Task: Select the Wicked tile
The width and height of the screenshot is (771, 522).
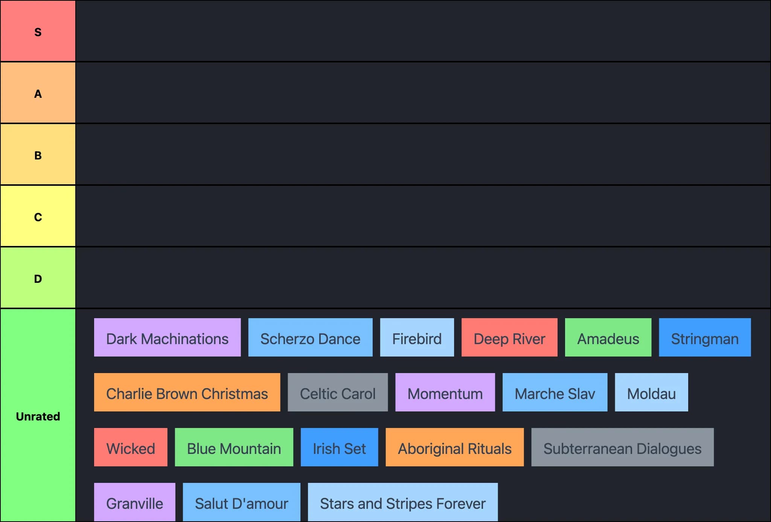Action: [x=130, y=447]
